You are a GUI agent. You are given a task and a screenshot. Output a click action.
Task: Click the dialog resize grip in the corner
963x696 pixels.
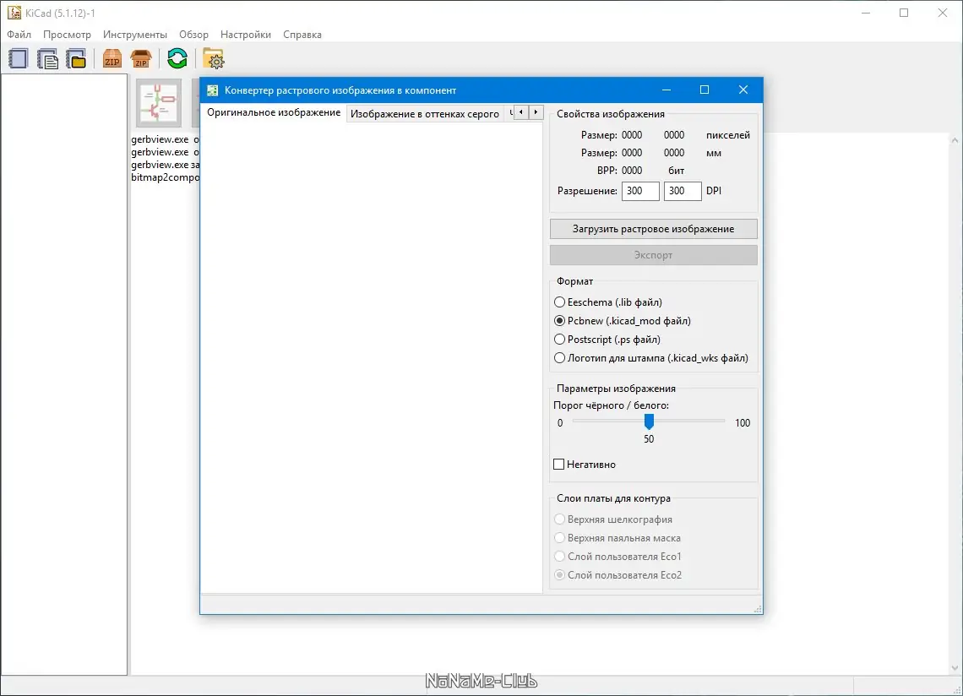tap(758, 609)
